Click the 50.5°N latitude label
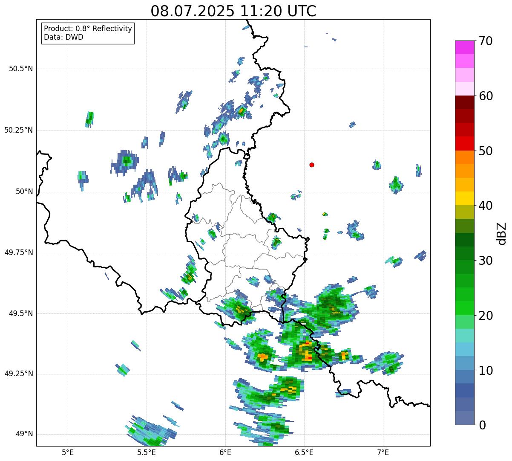Image resolution: width=512 pixels, height=461 pixels. click(x=21, y=69)
